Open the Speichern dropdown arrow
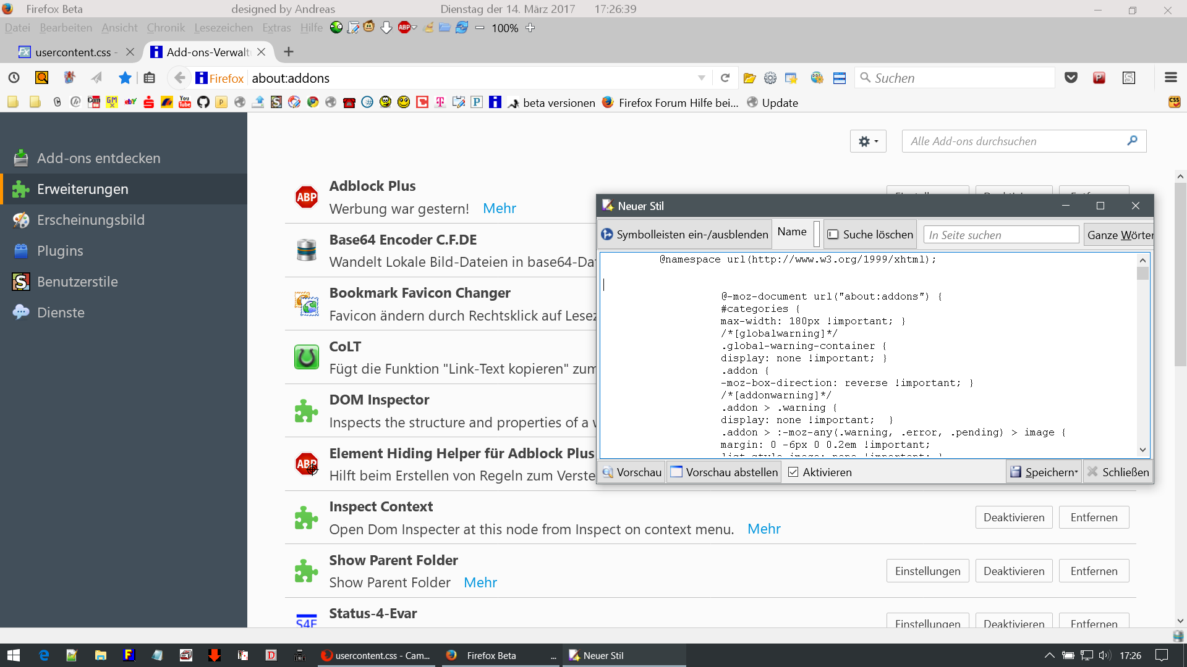The height and width of the screenshot is (667, 1187). [x=1076, y=472]
